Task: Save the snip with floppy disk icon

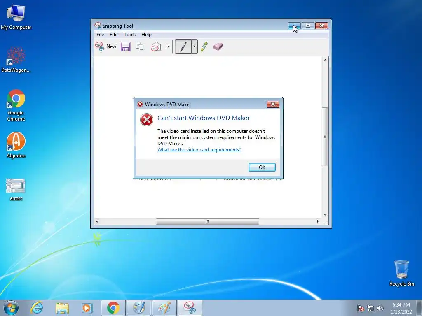Action: pos(125,46)
